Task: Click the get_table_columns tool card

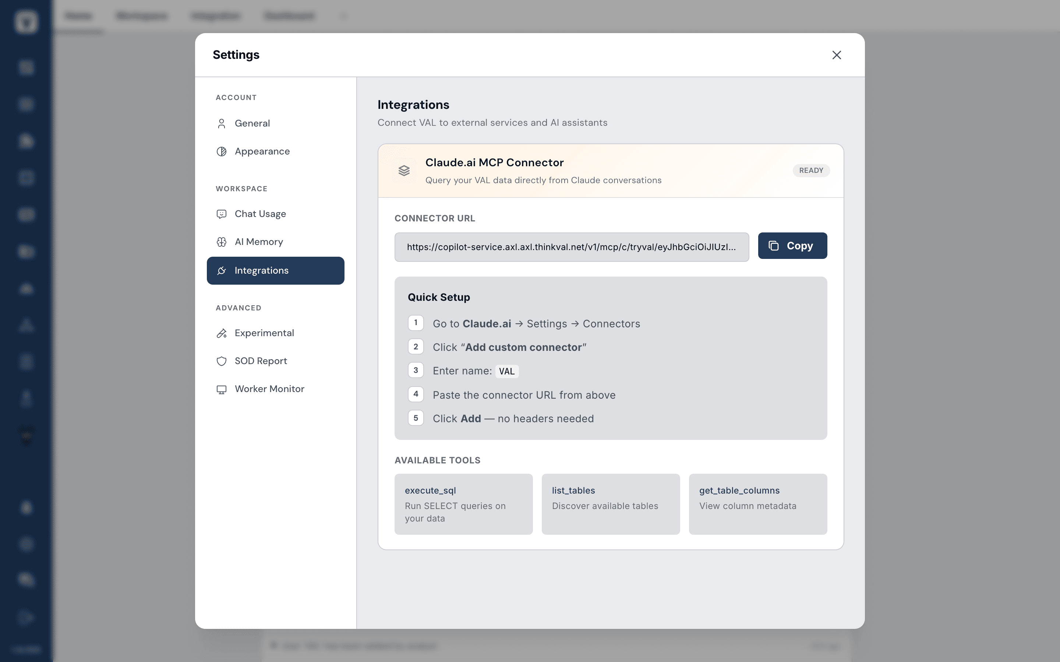Action: point(758,504)
